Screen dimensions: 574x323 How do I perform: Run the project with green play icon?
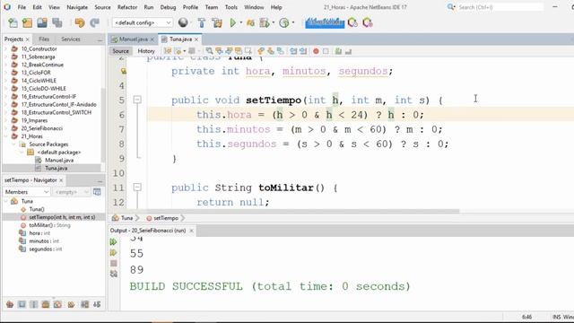(233, 22)
